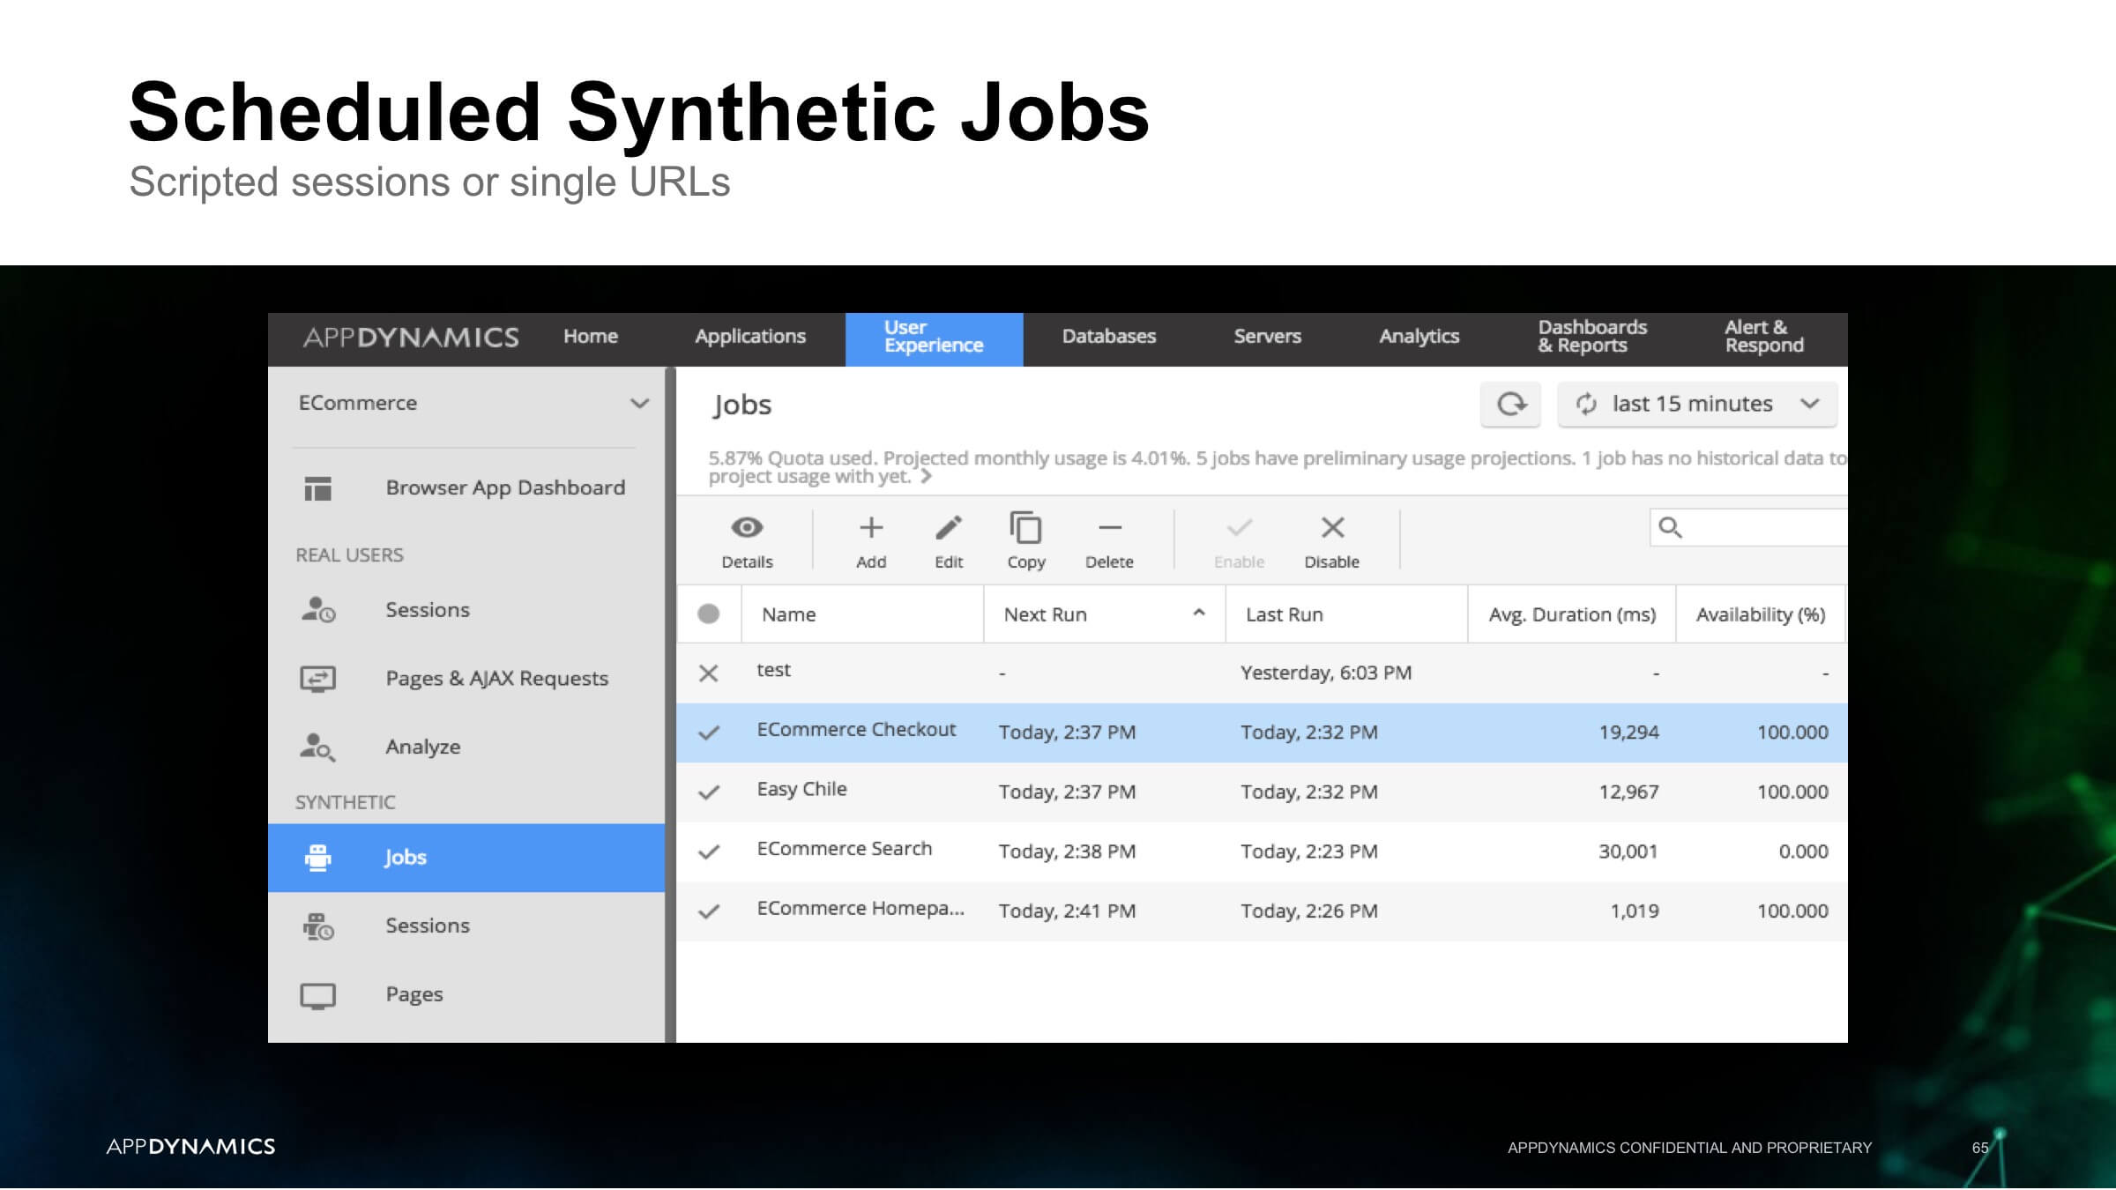Click Today, 2:41 PM next run cell
Viewport: 2116px width, 1190px height.
coord(1067,911)
